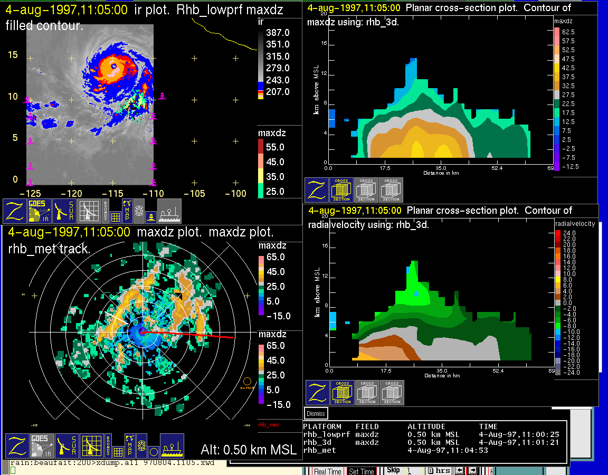
Task: Click the third cross-section icon in radial velocity panel
Action: tap(392, 393)
